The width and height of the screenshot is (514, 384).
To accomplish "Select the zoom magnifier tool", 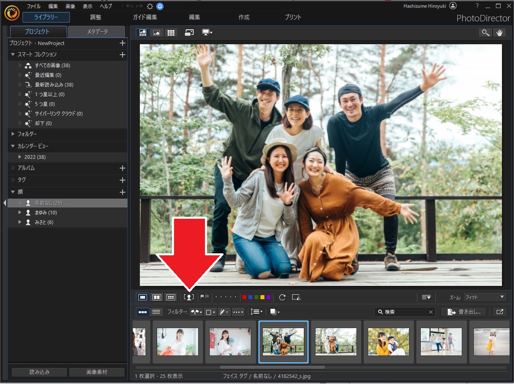I will [485, 33].
